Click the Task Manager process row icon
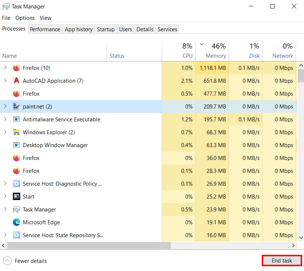The image size is (304, 271). (x=17, y=210)
